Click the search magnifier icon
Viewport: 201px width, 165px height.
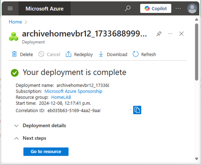[128, 8]
